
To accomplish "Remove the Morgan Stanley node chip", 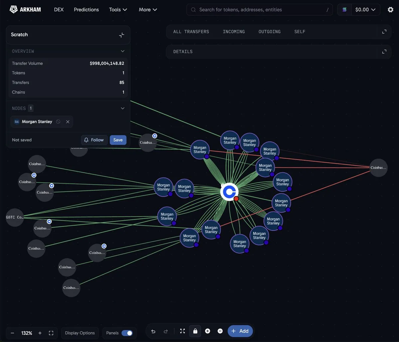I will pyautogui.click(x=68, y=122).
